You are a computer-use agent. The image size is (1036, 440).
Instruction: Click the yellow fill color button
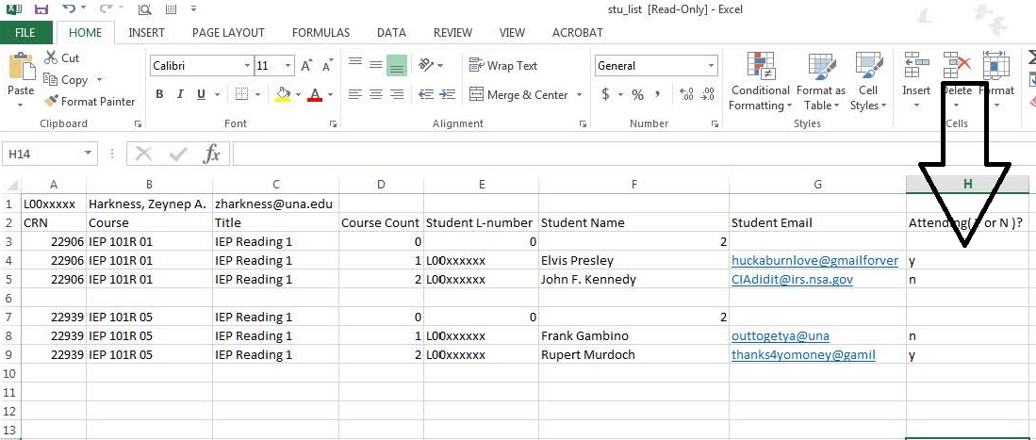[x=282, y=94]
